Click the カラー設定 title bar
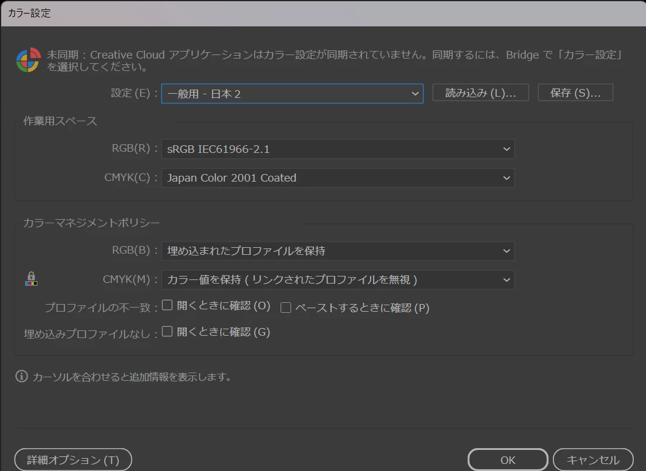Screen dimensions: 646x471 323,13
